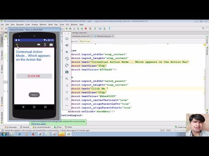Click the emulator power button
The height and width of the screenshot is (156, 209).
67,39
